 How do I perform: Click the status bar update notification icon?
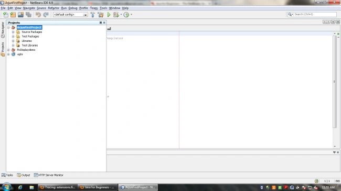click(x=317, y=181)
